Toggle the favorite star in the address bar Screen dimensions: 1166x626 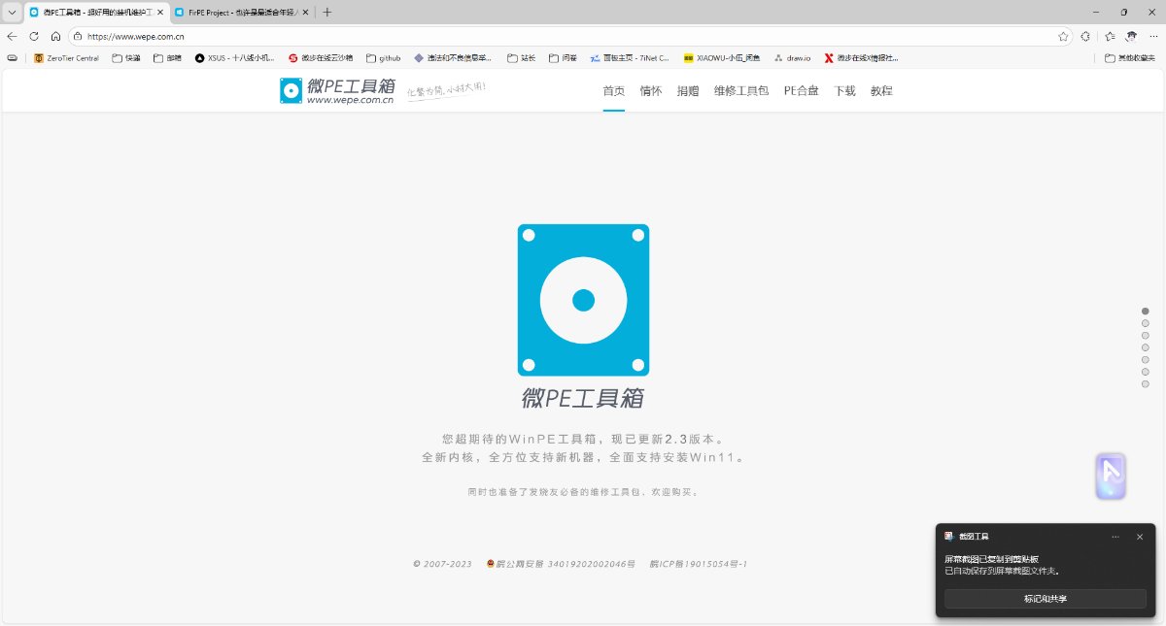click(1062, 36)
